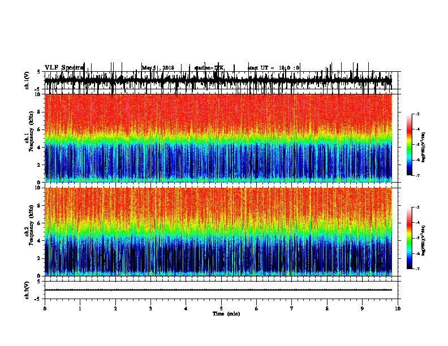Click inside the ch.1 spectrogram panel
The width and height of the screenshot is (448, 346).
click(x=218, y=138)
